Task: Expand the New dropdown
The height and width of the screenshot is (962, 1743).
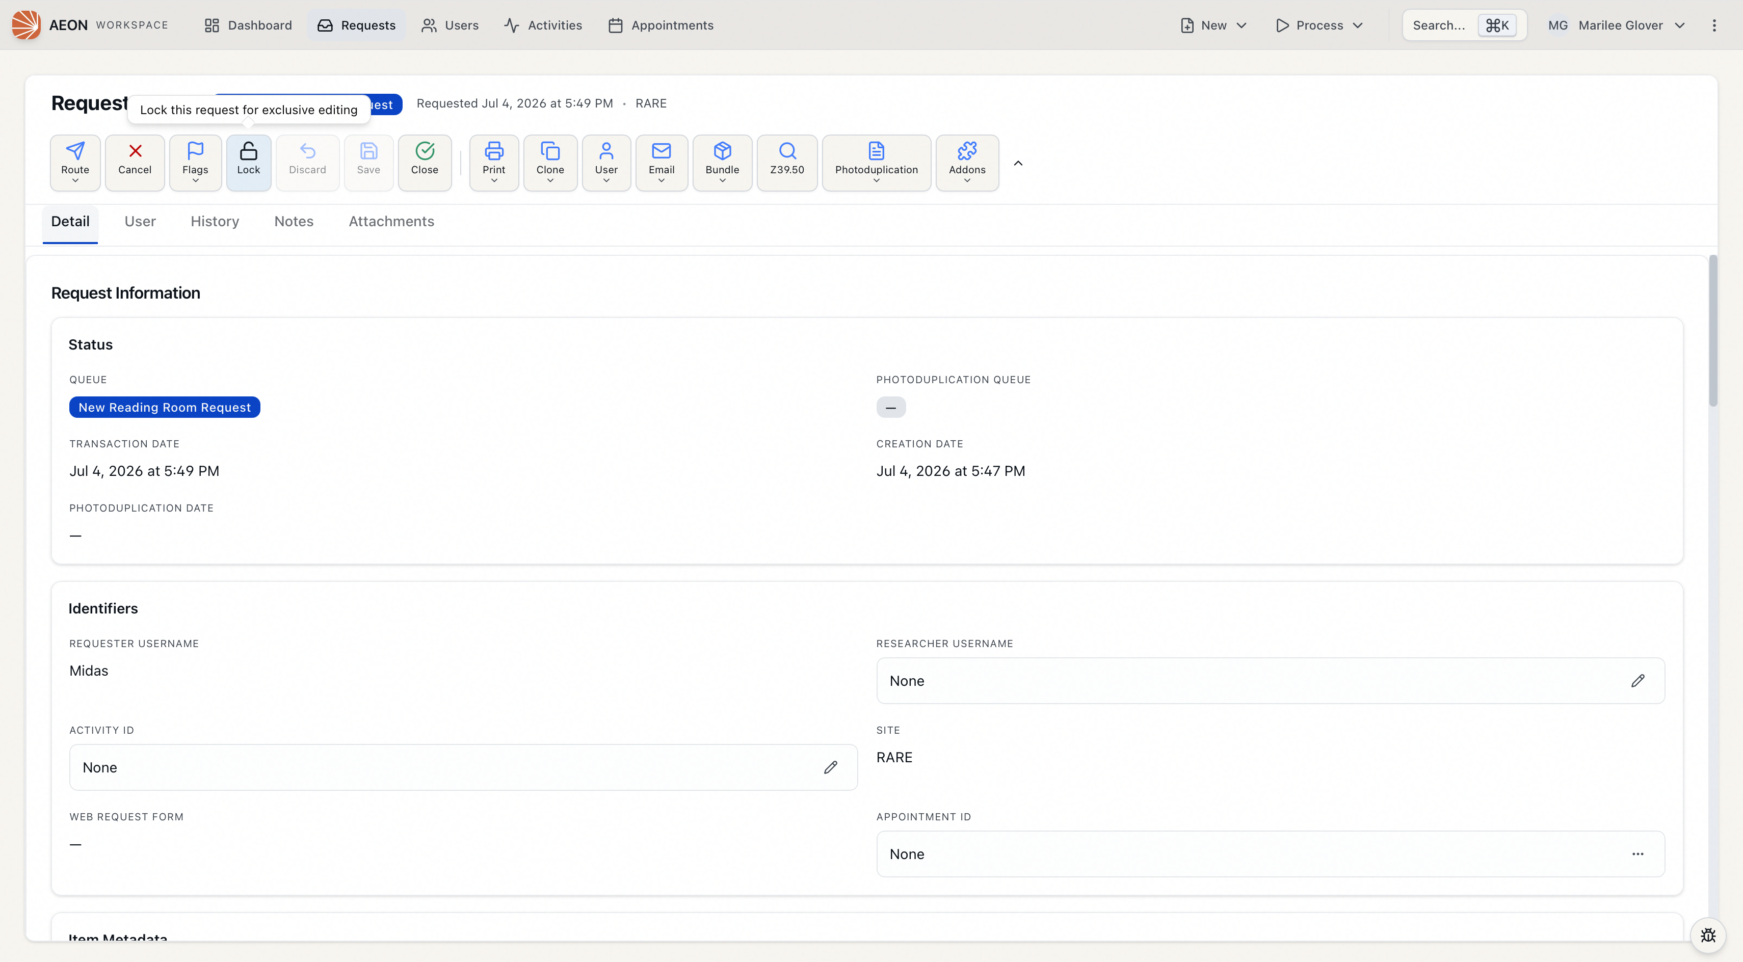Action: click(x=1213, y=25)
